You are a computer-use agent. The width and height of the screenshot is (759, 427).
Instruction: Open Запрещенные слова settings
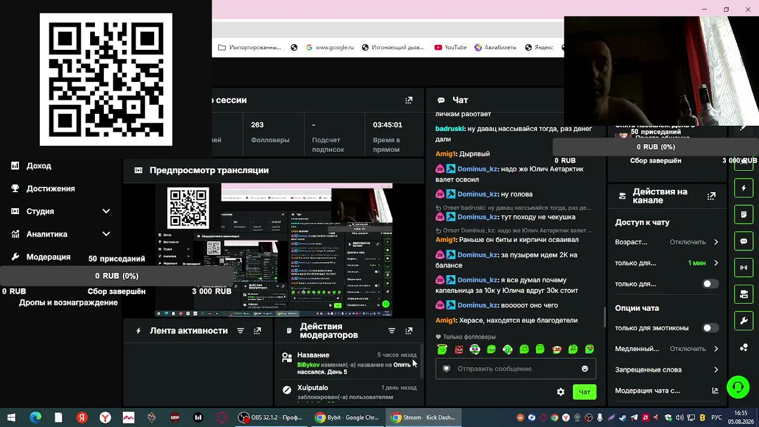[x=667, y=370]
